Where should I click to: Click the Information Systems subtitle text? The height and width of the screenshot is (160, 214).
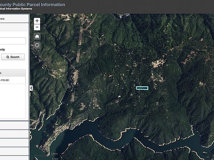[19, 9]
